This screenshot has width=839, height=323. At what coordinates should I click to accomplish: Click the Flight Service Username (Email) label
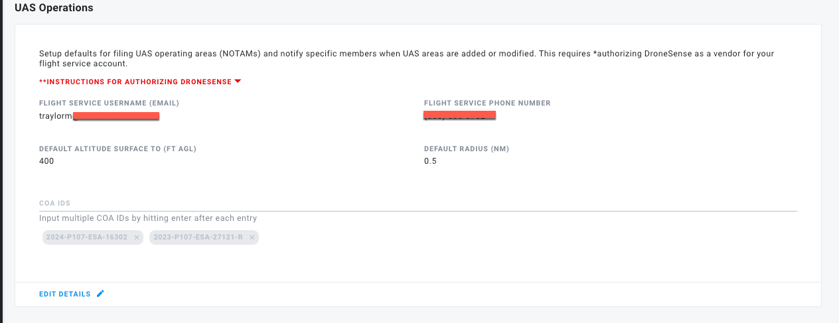click(110, 103)
